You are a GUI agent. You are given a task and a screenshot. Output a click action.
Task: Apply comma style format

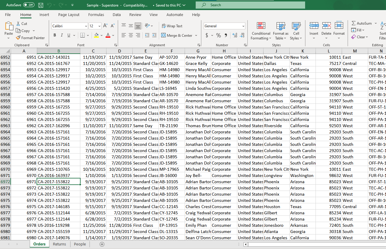point(226,35)
